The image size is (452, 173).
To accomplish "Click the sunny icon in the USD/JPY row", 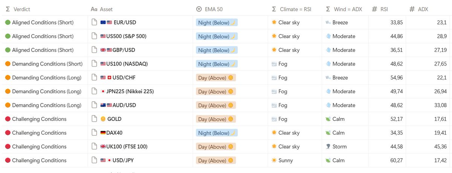I will point(274,160).
